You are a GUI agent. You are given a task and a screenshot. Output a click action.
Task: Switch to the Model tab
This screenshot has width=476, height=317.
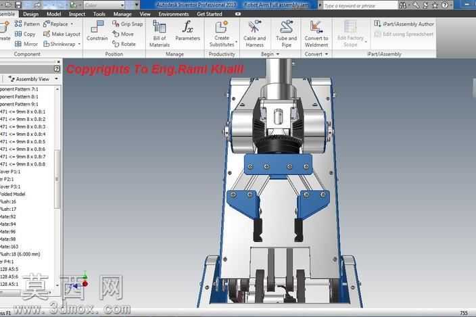click(53, 14)
